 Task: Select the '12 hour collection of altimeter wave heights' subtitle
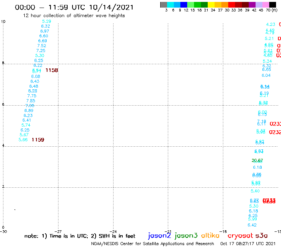coord(74,16)
